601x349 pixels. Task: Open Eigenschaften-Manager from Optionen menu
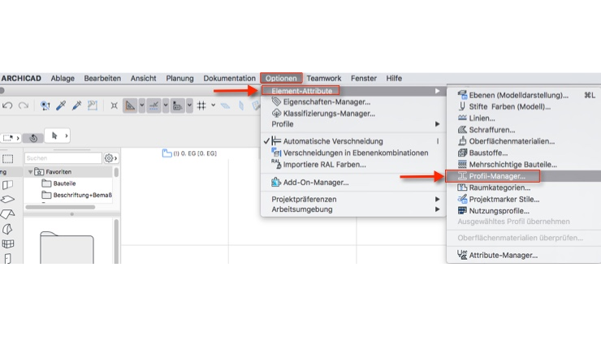click(x=353, y=102)
